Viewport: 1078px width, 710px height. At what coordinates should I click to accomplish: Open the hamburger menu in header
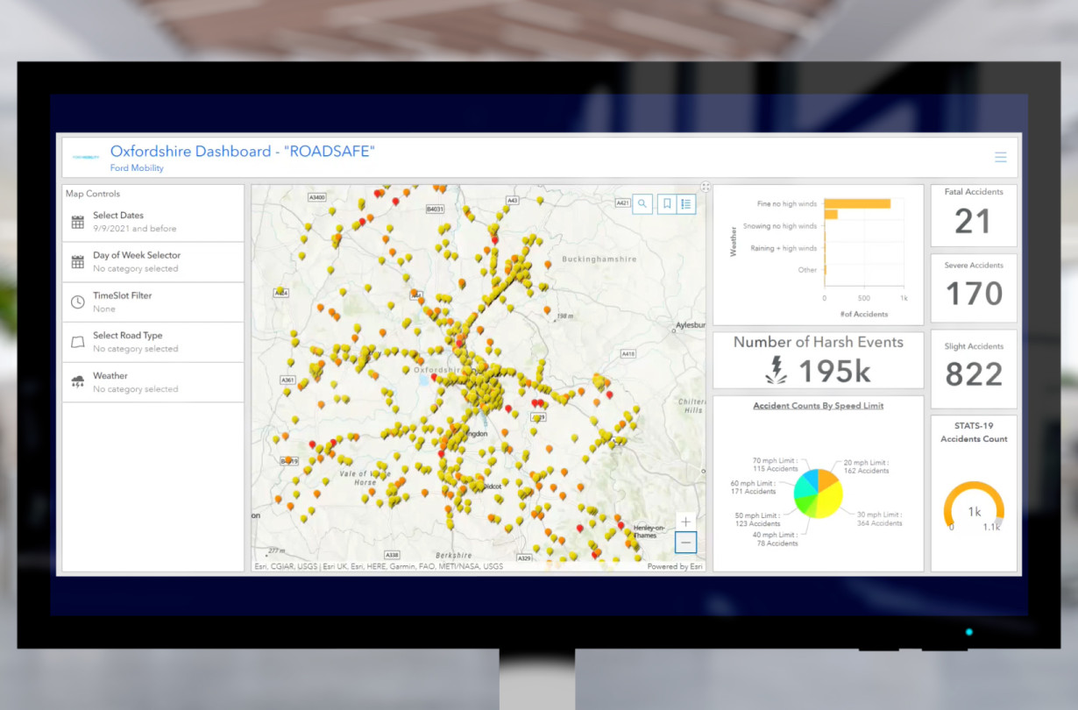point(1000,158)
